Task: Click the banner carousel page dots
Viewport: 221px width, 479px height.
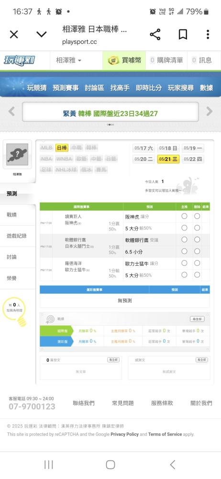Action: (x=110, y=125)
